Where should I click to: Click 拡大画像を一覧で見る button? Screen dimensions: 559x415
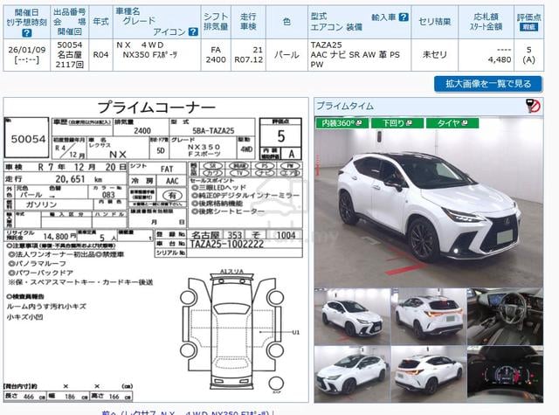point(488,84)
